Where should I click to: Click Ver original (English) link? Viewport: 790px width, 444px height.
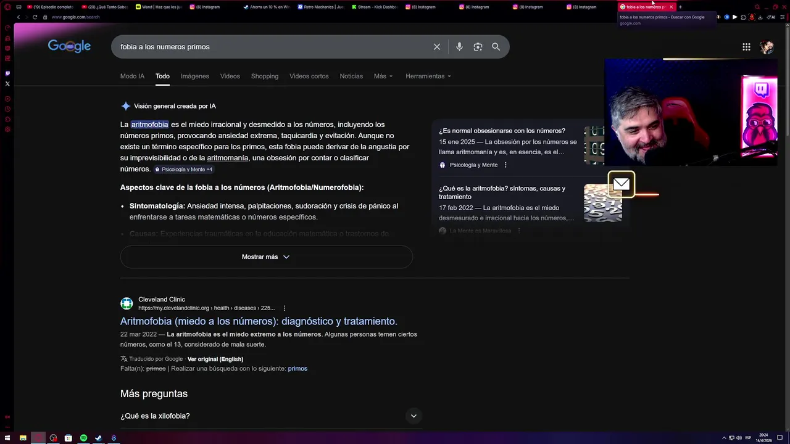(215, 359)
